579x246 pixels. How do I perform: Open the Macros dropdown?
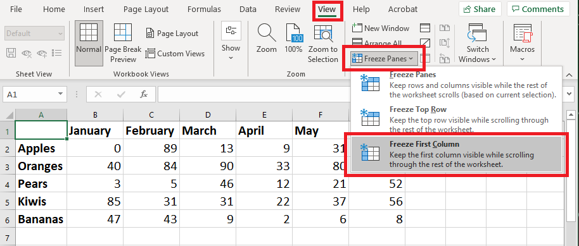click(x=522, y=43)
